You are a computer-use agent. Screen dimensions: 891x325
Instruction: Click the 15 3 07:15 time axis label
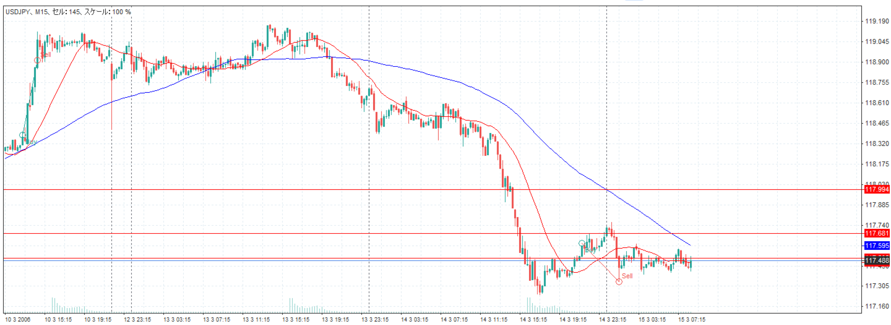(692, 319)
